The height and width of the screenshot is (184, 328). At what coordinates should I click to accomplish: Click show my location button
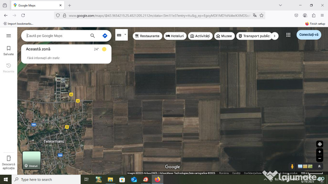(x=320, y=144)
